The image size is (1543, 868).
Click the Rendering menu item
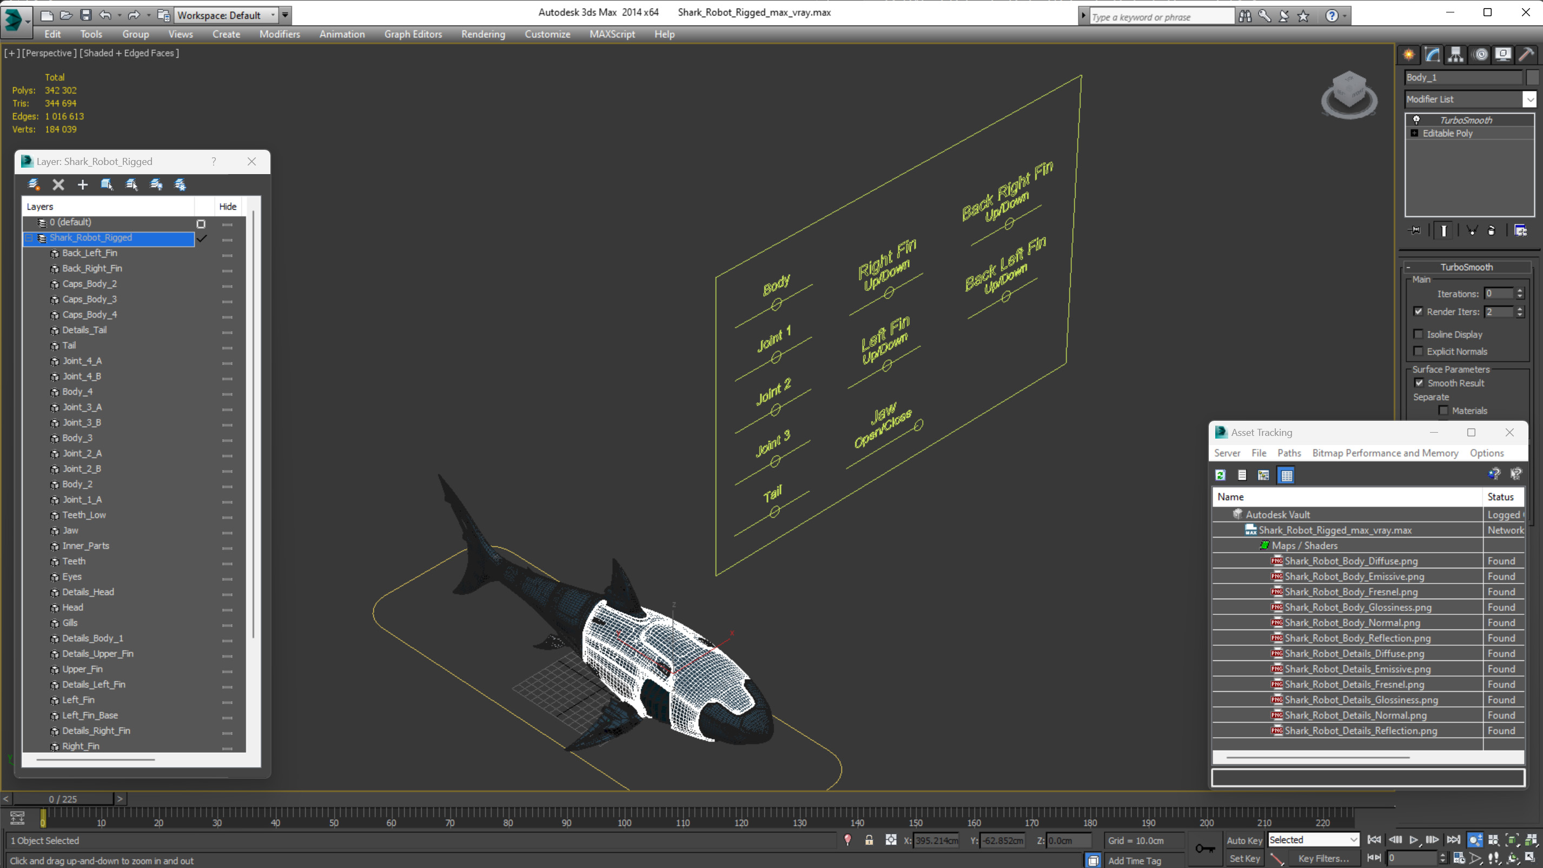click(x=484, y=33)
